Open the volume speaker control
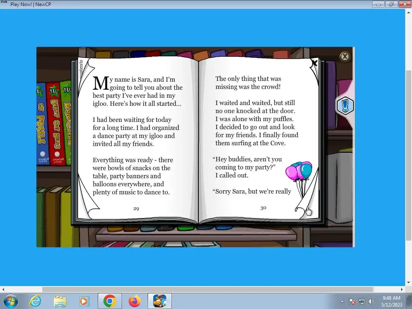The image size is (412, 309). coord(371,301)
